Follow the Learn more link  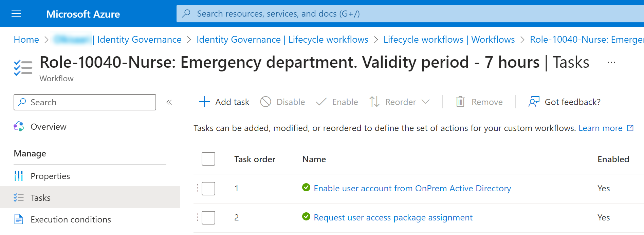[x=600, y=128]
